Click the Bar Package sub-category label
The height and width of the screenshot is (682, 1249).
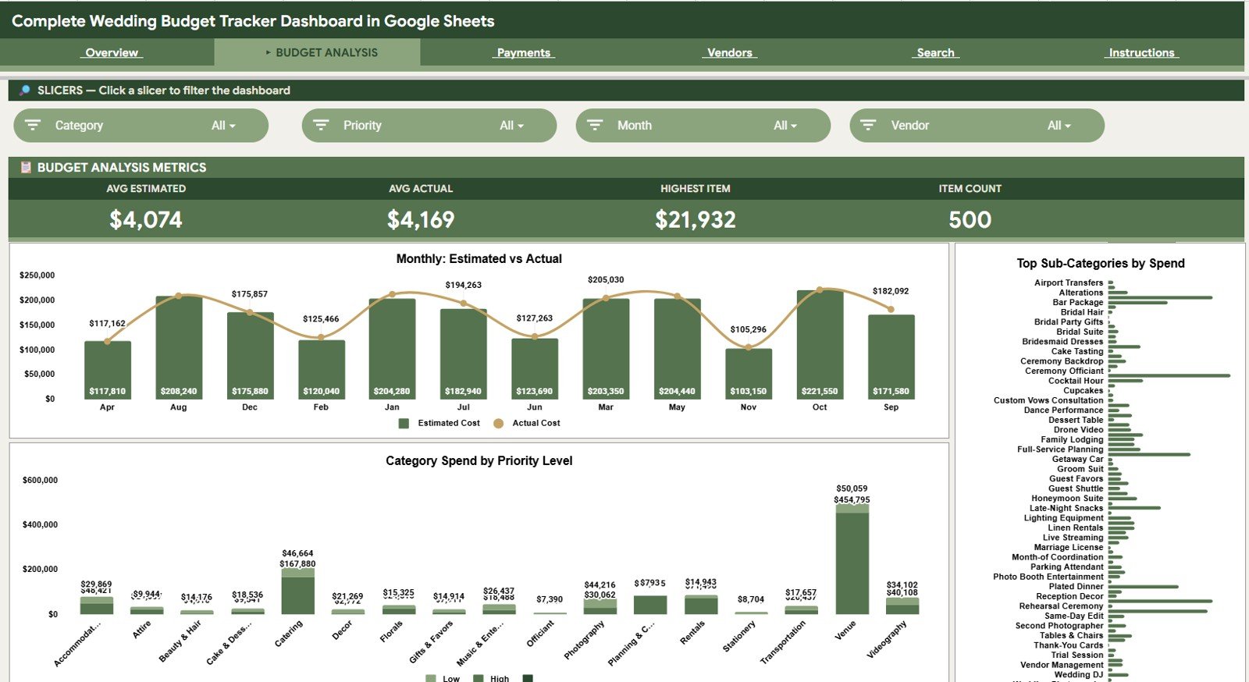[1078, 303]
